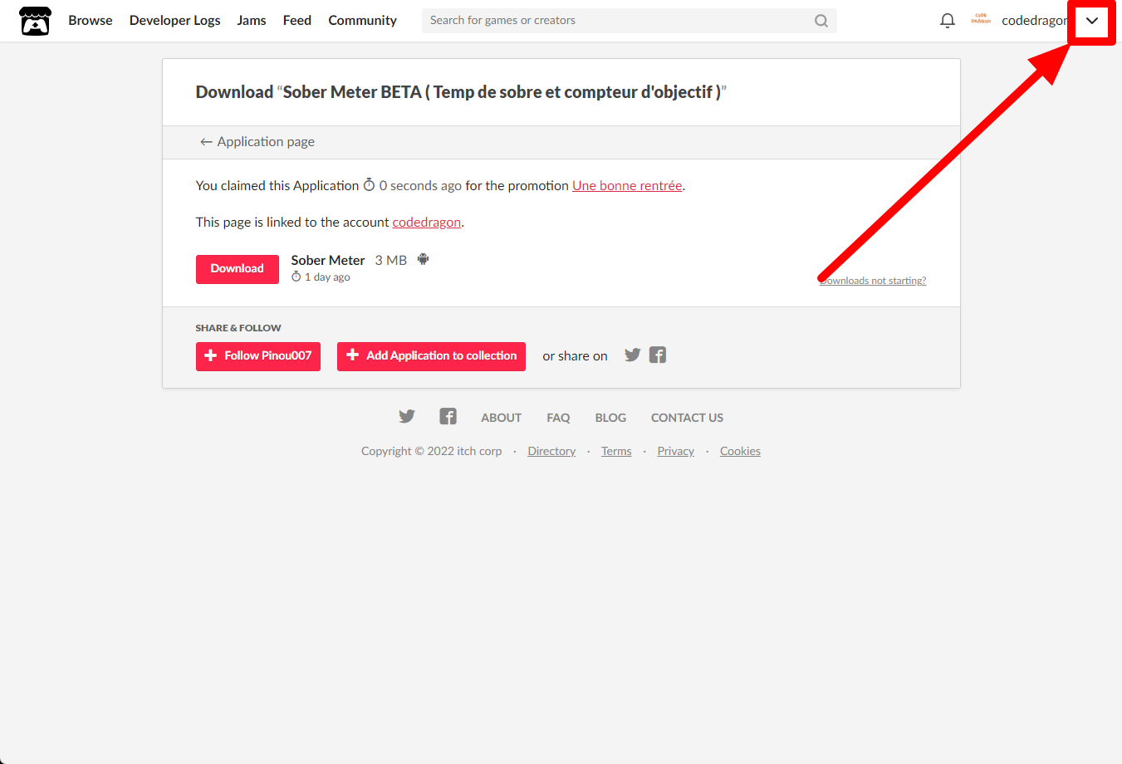Image resolution: width=1122 pixels, height=764 pixels.
Task: Click the "SHARE & FOLLOW" heading
Action: 238,328
